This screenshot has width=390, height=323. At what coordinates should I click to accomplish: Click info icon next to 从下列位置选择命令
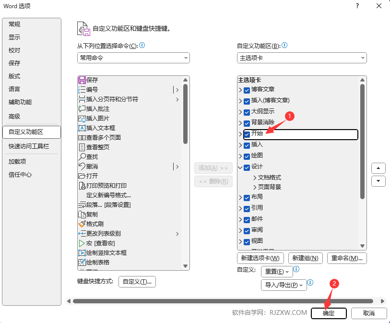tap(142, 45)
